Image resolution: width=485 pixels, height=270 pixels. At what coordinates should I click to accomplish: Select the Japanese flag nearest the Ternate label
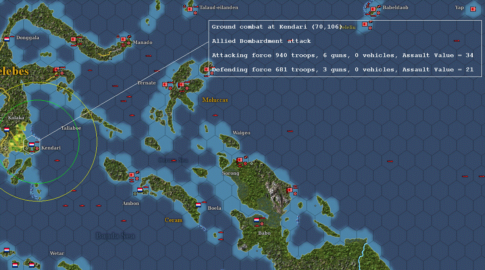(165, 84)
